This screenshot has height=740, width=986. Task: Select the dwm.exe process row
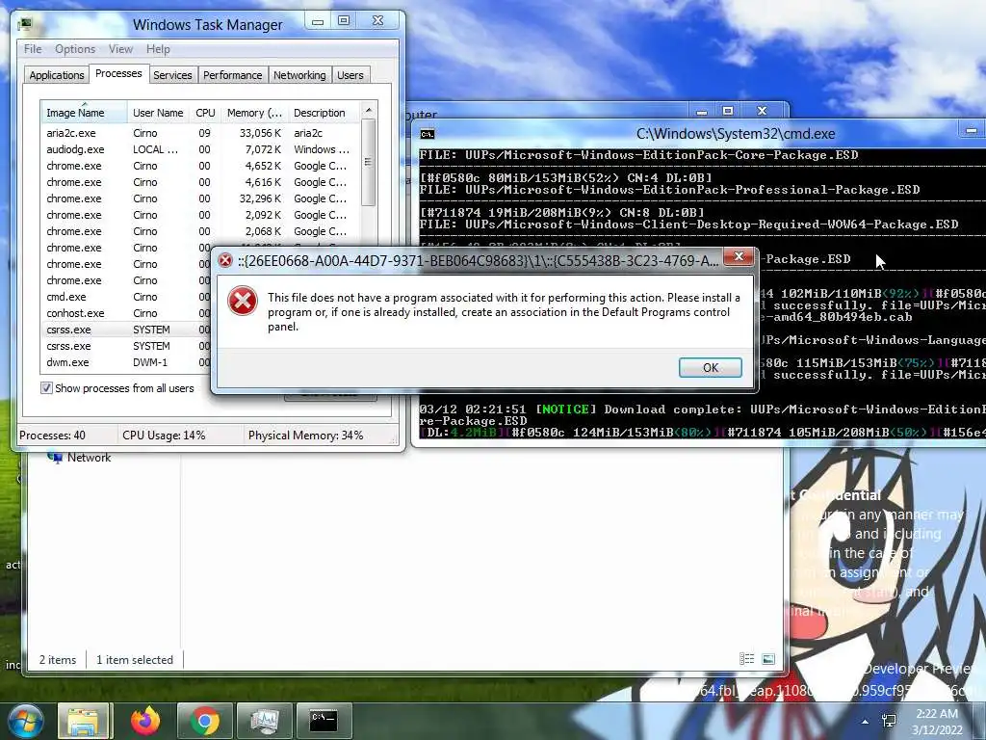126,362
